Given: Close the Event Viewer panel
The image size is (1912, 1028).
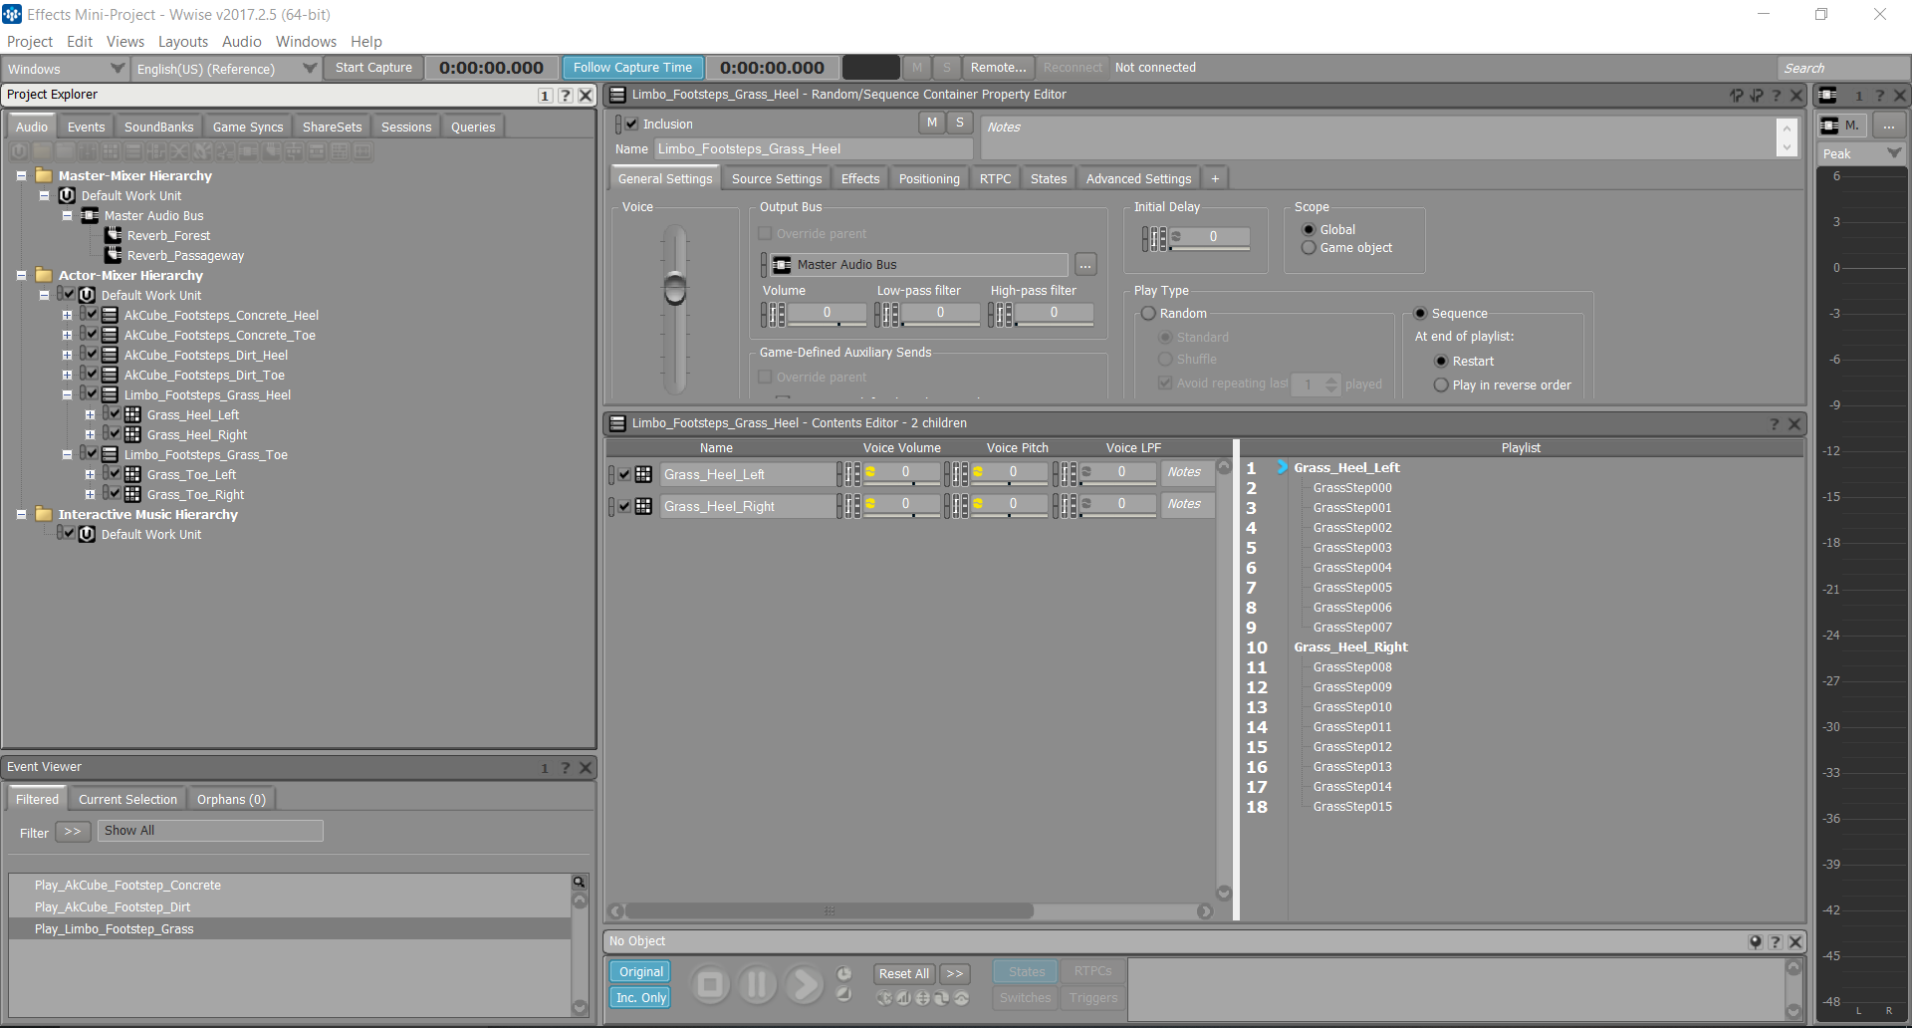Looking at the screenshot, I should [x=586, y=768].
